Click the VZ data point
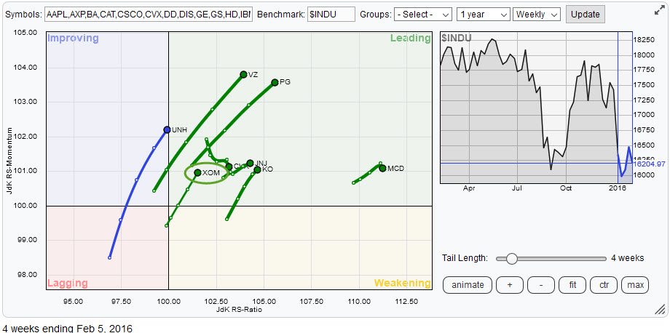 pyautogui.click(x=243, y=74)
